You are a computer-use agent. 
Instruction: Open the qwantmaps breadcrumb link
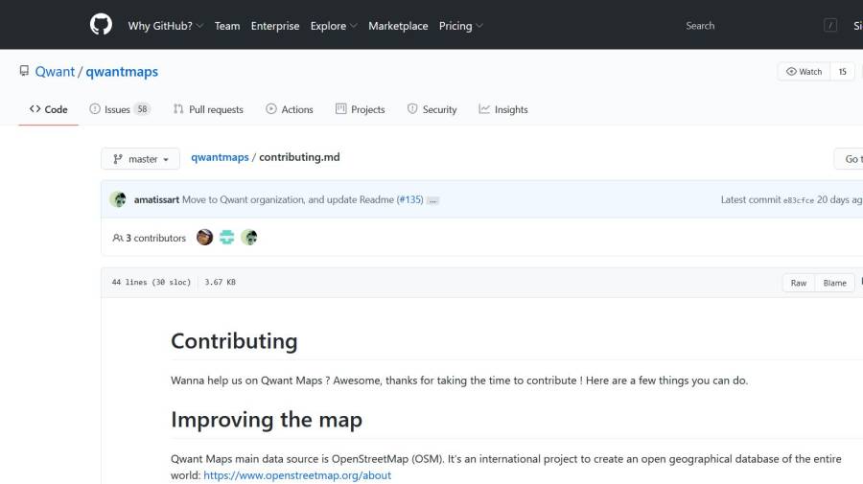[x=220, y=157]
